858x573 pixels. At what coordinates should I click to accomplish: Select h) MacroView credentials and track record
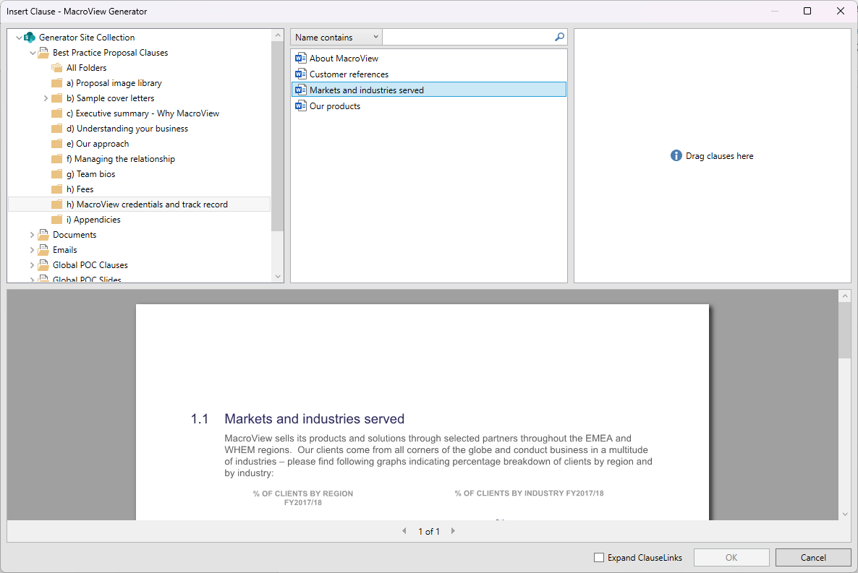140,204
